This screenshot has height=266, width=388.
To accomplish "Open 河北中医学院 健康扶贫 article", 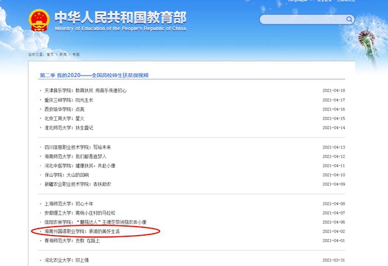I will [76, 165].
